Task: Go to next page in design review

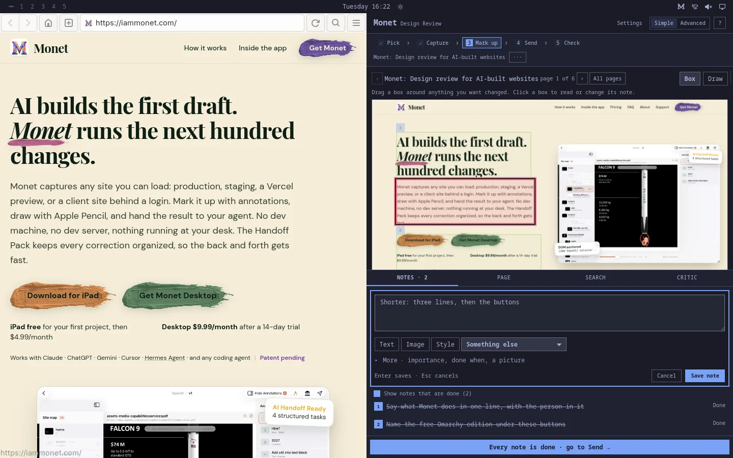Action: coord(582,79)
